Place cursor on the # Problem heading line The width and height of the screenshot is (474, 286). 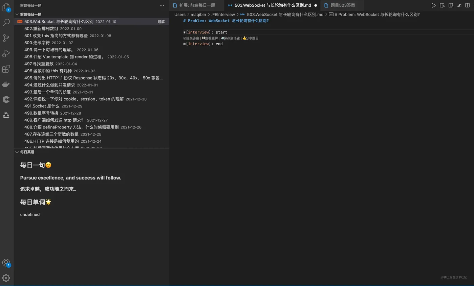[x=226, y=21]
